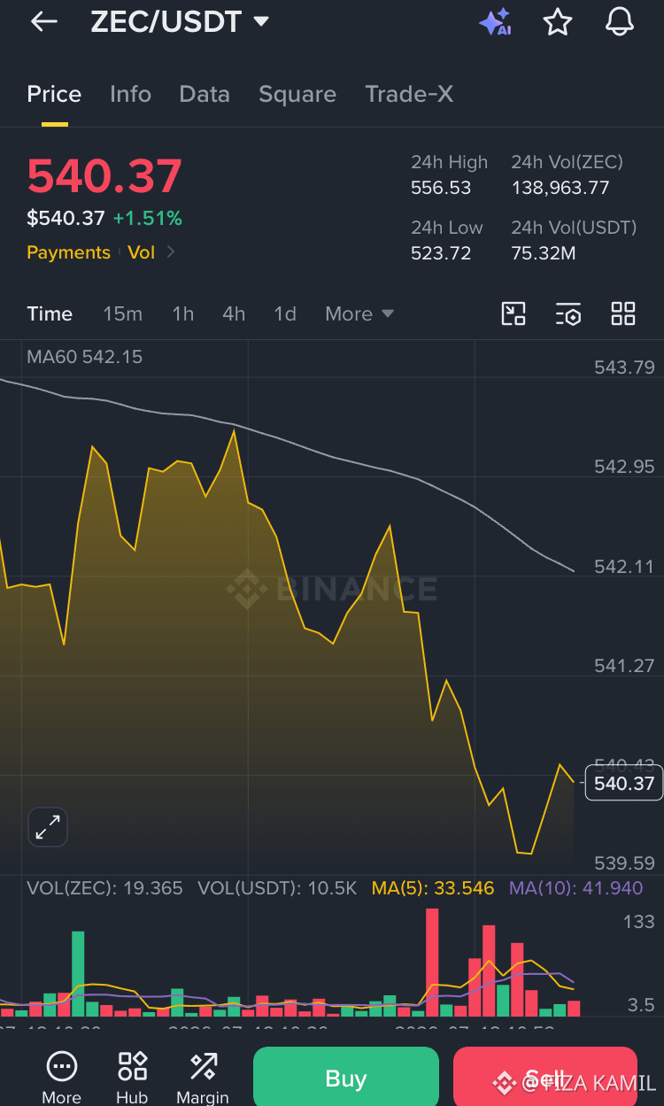Tap the VOL(ZEC): 19.365 label
Viewport: 664px width, 1106px height.
104,888
